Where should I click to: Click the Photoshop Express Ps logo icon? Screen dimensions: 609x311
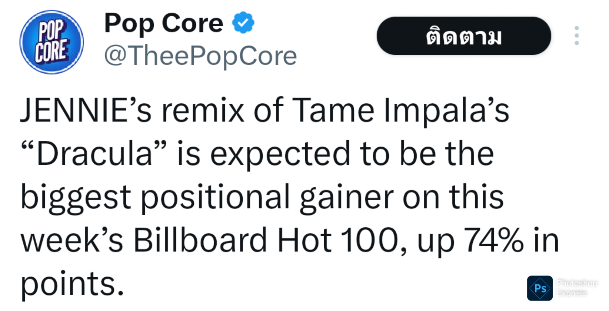540,288
